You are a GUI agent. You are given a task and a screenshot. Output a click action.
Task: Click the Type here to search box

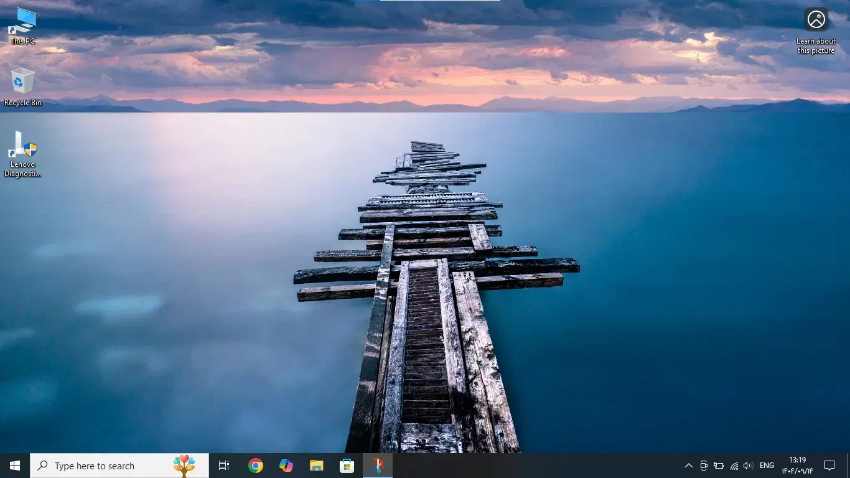coord(118,465)
